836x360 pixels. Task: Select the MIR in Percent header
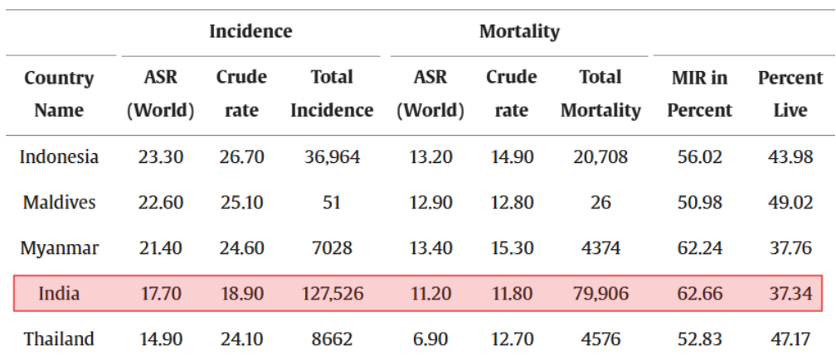(701, 94)
